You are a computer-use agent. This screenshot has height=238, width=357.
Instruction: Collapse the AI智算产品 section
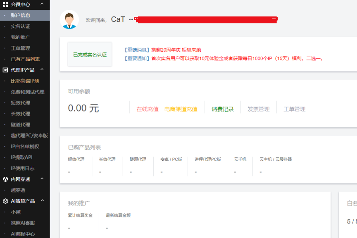click(x=43, y=201)
